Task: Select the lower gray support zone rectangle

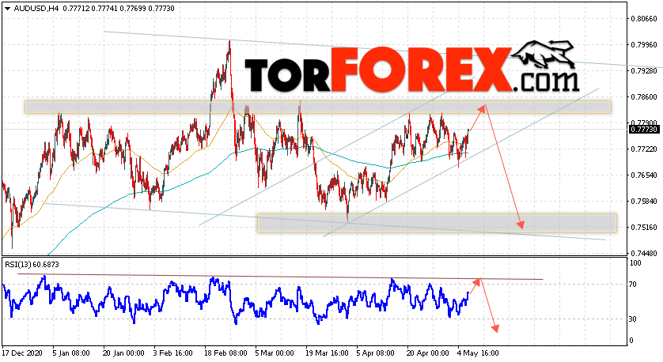Action: [437, 223]
